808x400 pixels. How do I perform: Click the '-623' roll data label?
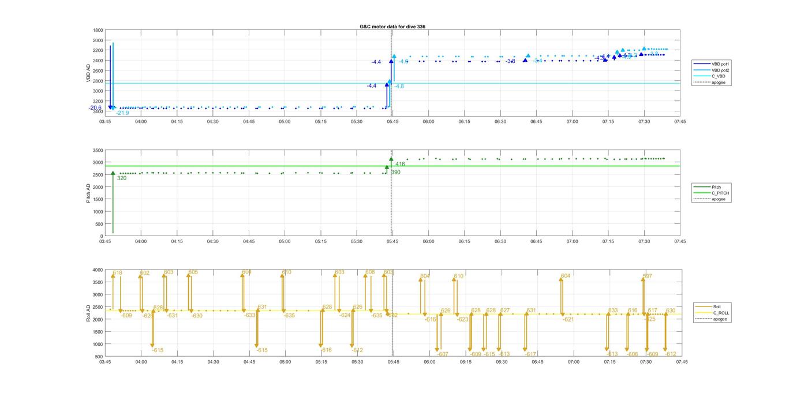[463, 320]
